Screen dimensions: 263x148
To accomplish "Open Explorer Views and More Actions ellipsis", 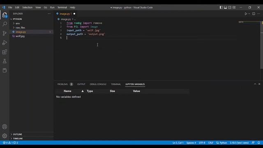I will point(49,14).
